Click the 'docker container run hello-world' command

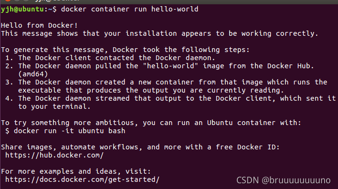[x=129, y=9]
